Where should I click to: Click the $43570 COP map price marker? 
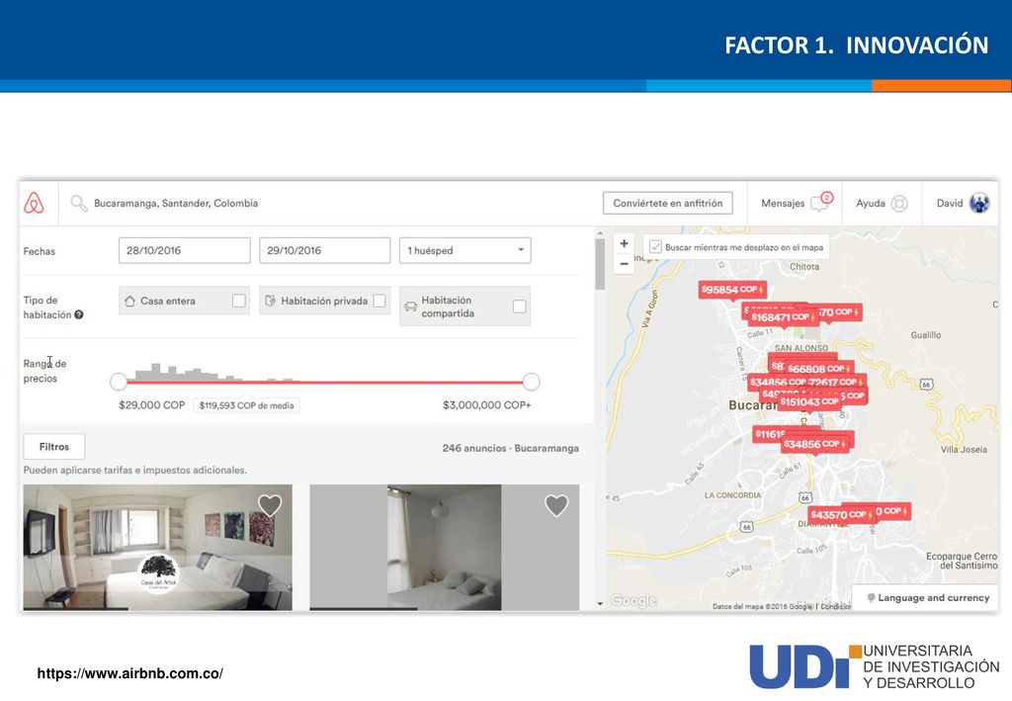[842, 514]
